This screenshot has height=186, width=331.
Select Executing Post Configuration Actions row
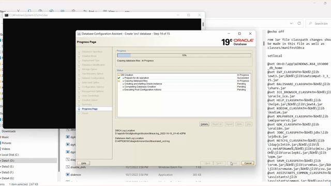pos(184,89)
